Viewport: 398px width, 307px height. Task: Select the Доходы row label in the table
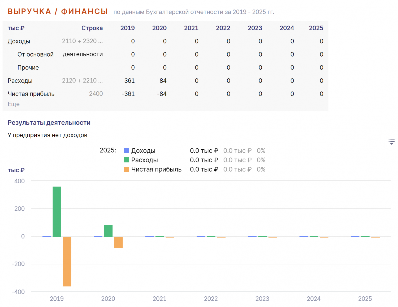click(19, 41)
